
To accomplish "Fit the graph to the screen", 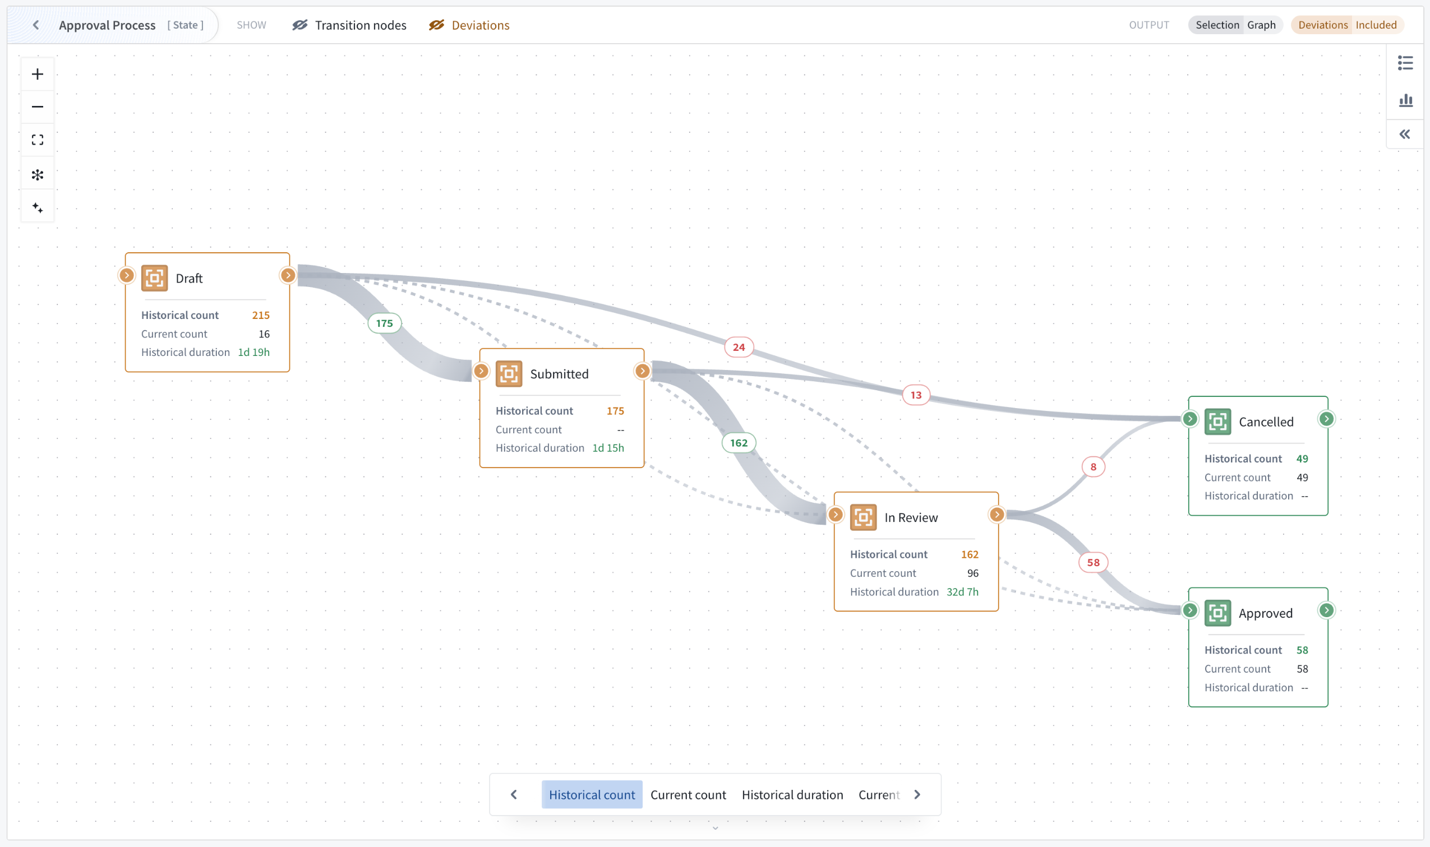I will point(37,139).
